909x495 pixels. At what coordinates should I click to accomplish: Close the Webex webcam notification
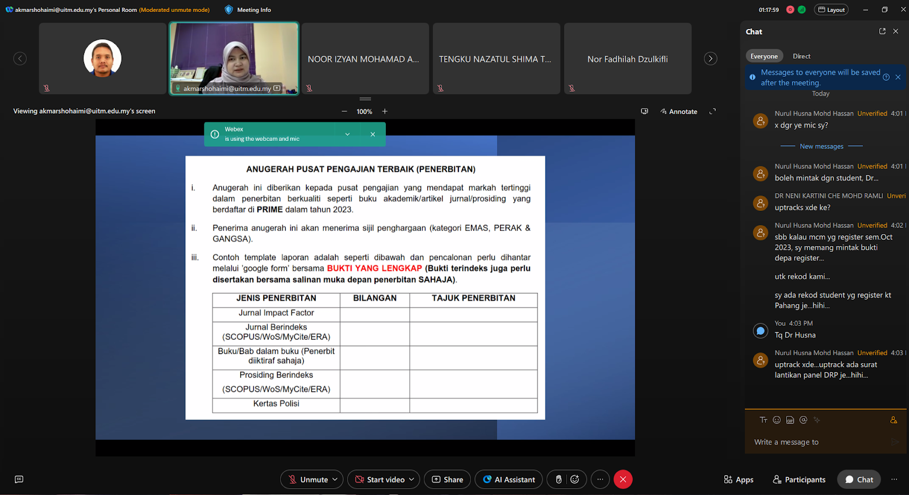click(x=373, y=134)
